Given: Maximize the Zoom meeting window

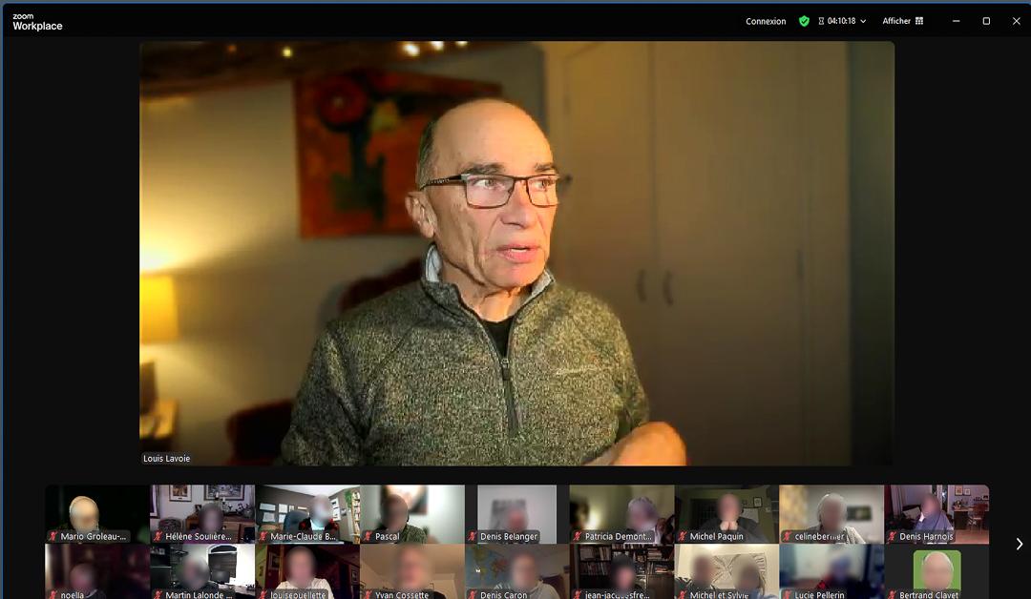Looking at the screenshot, I should coord(986,21).
